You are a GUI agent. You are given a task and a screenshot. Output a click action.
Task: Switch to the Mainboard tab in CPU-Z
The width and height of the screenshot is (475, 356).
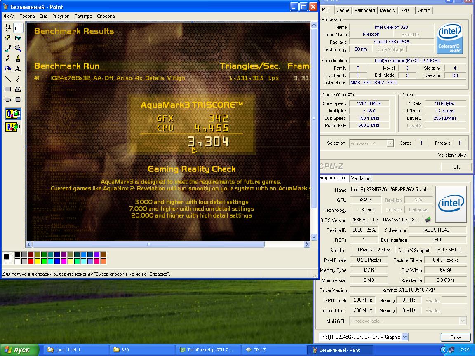(x=364, y=10)
